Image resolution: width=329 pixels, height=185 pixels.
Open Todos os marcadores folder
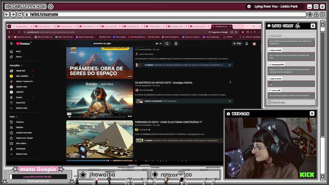pyautogui.click(x=252, y=37)
